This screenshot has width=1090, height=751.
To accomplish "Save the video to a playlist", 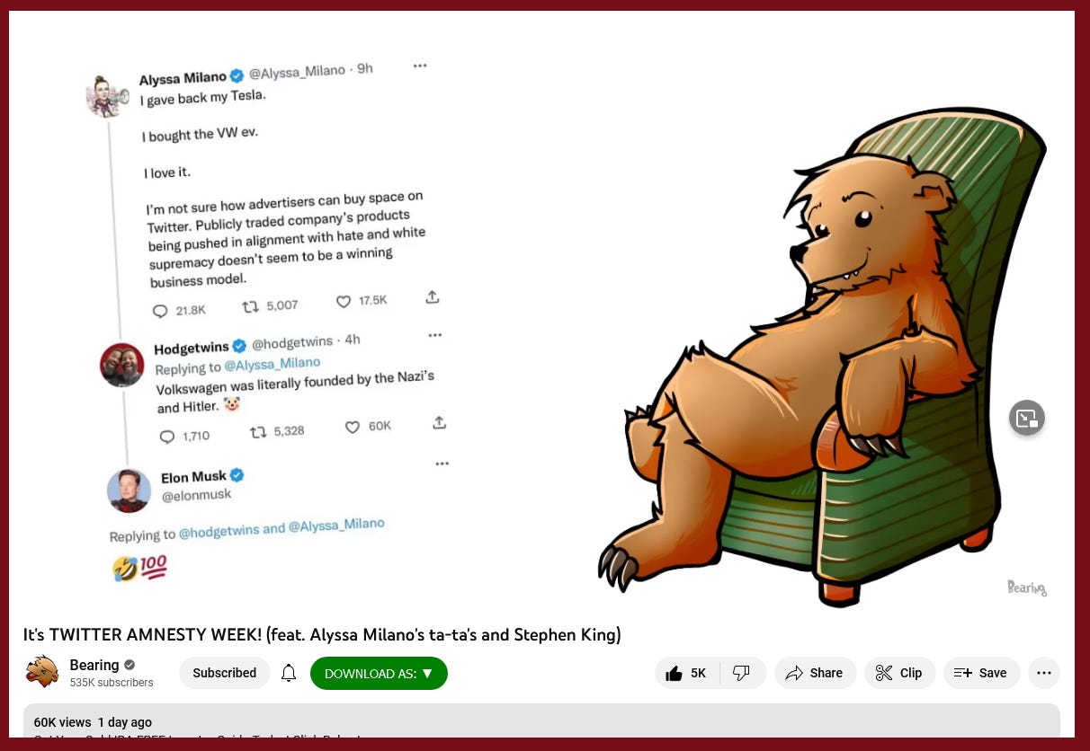I will (x=981, y=673).
